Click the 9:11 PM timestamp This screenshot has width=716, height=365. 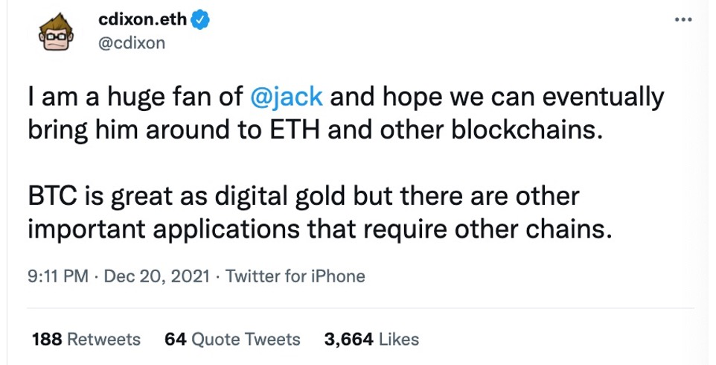point(58,276)
